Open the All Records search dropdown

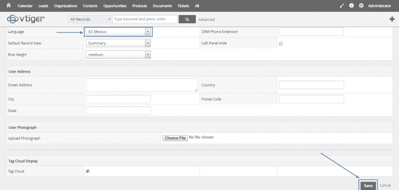(x=90, y=19)
